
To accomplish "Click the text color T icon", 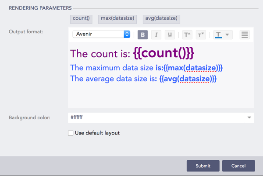I will click(x=219, y=35).
